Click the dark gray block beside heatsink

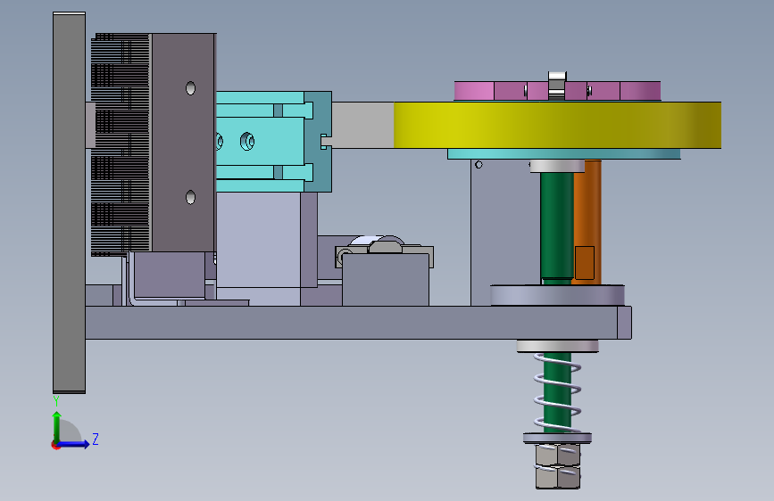[x=183, y=143]
